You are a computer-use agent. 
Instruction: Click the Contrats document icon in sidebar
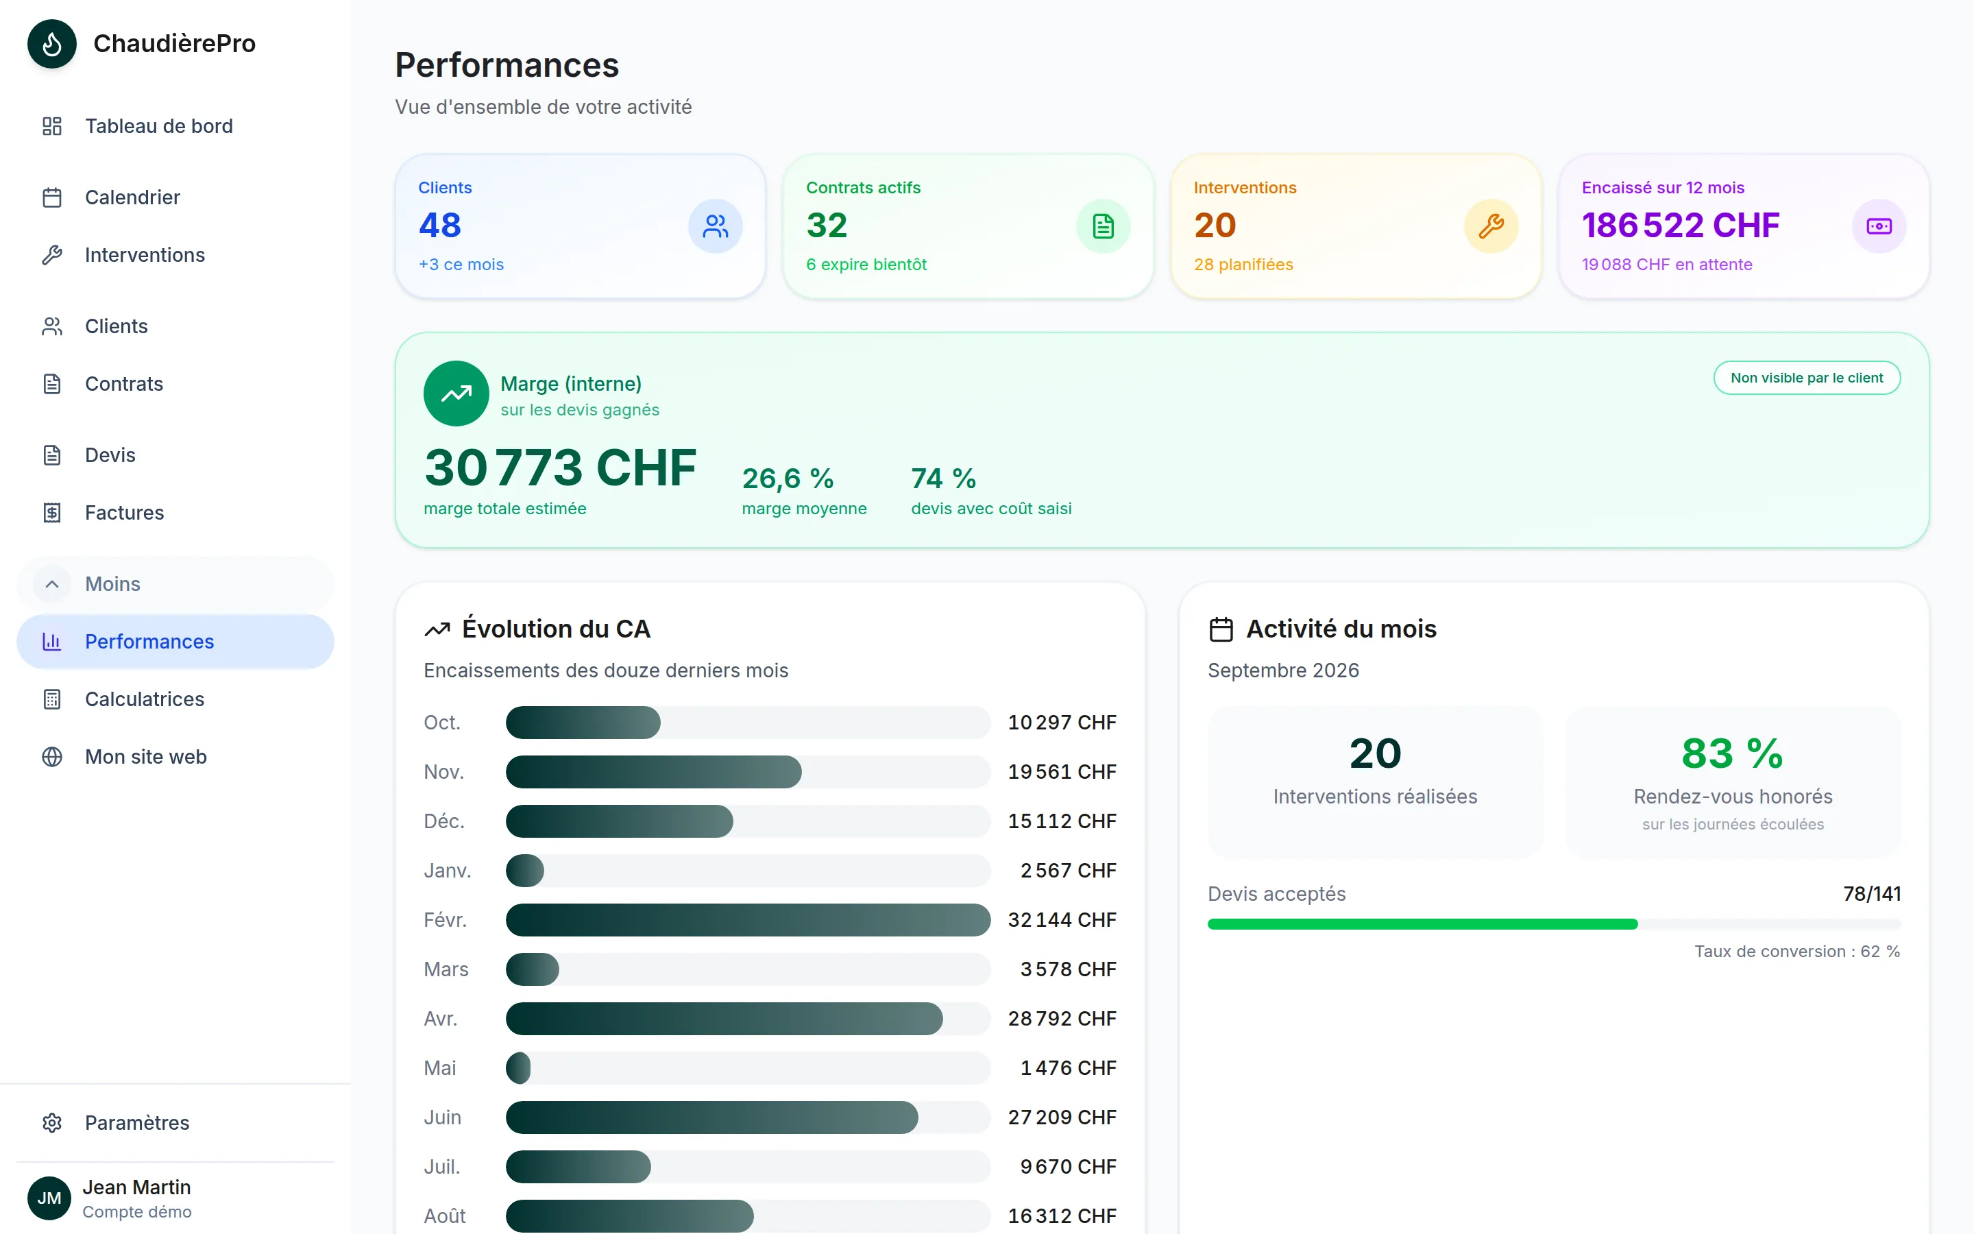tap(52, 384)
